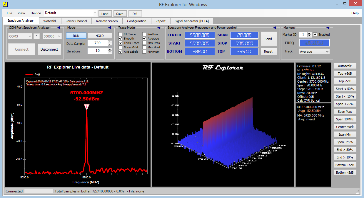Screen dimensions: 364x198
Task: Click the TOP amplitude field
Action: tap(244, 52)
